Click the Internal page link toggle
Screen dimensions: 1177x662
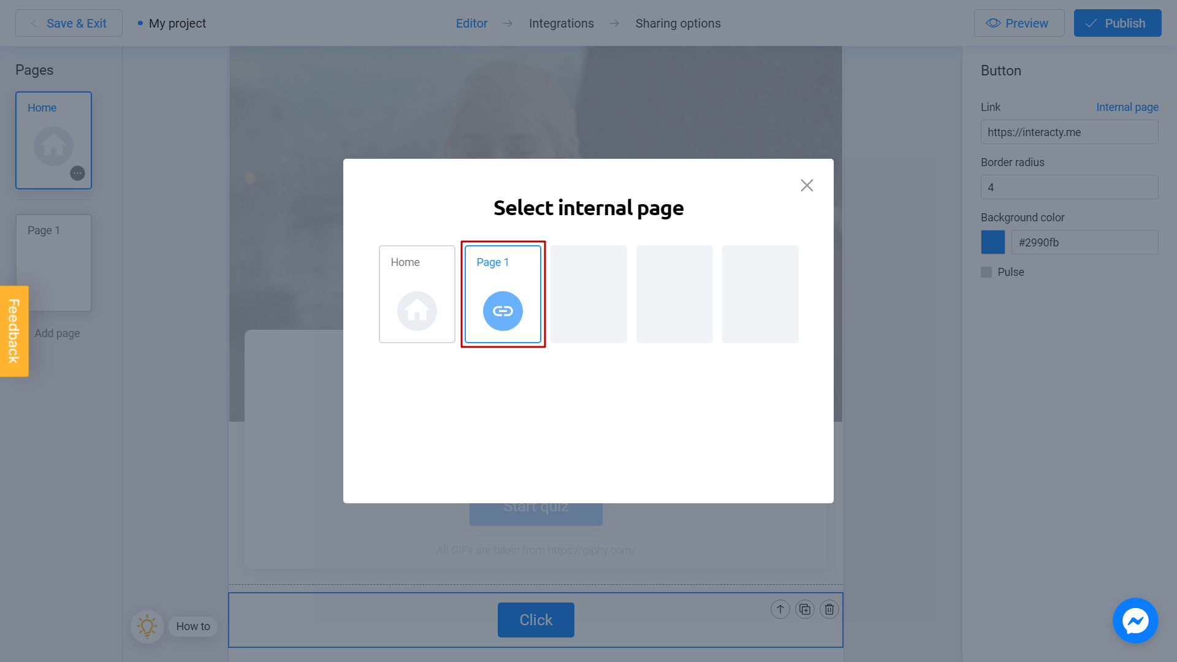tap(1128, 107)
